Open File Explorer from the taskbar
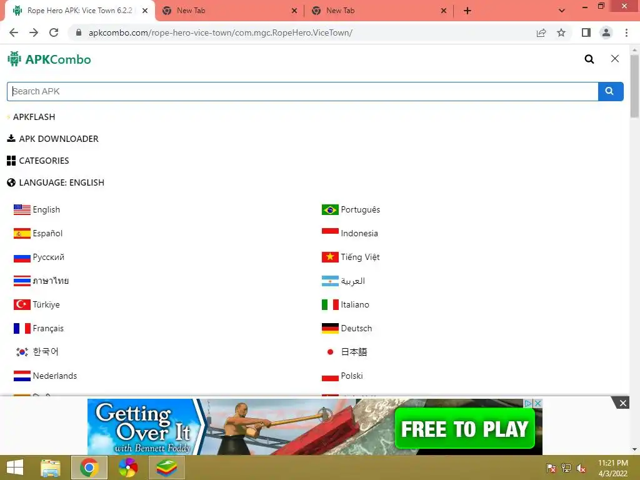Image resolution: width=640 pixels, height=480 pixels. (51, 467)
